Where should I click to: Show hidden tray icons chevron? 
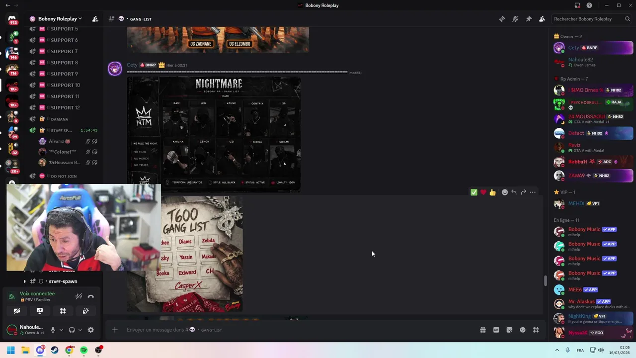pyautogui.click(x=557, y=350)
